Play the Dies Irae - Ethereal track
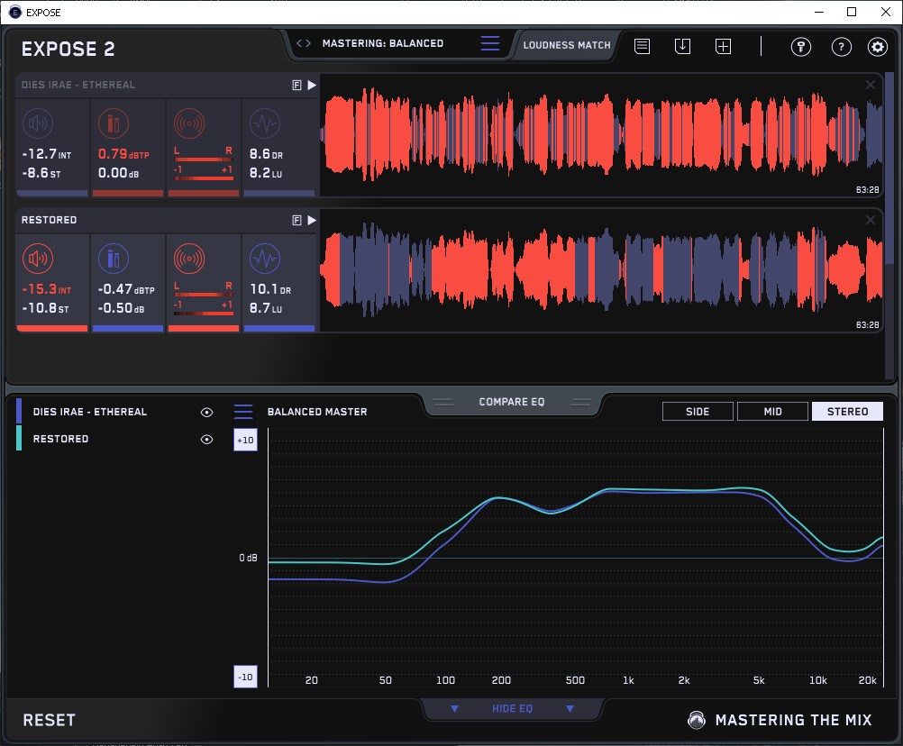 pos(312,86)
